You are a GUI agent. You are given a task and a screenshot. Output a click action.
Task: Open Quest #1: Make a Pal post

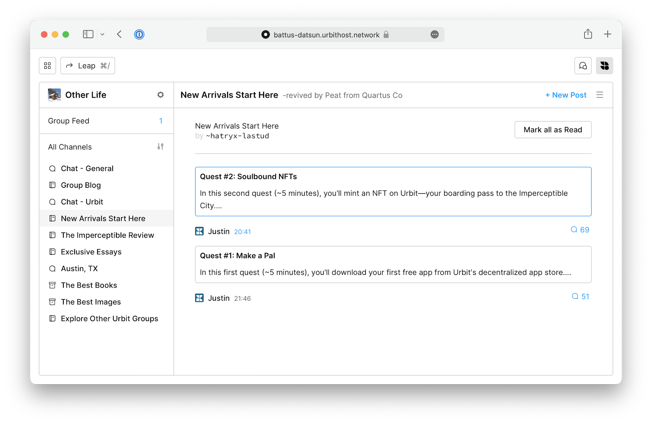point(393,264)
